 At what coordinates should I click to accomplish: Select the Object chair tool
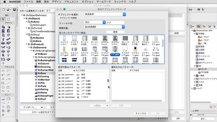pos(3,55)
